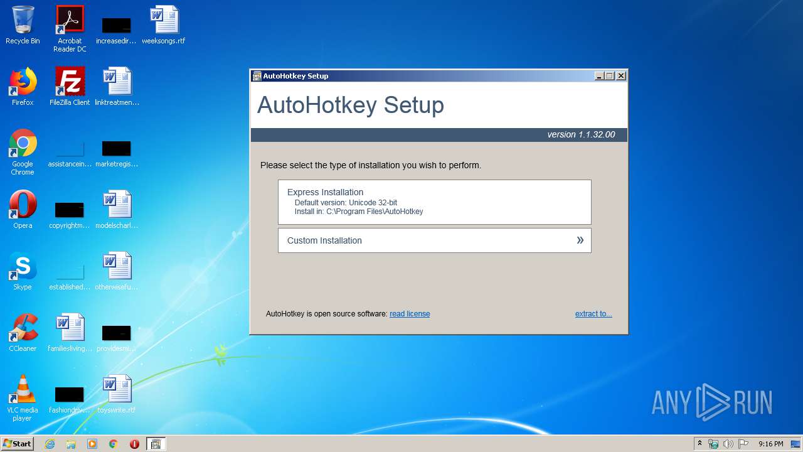Close the AutoHotkey Setup window
The image size is (803, 452).
tap(621, 76)
